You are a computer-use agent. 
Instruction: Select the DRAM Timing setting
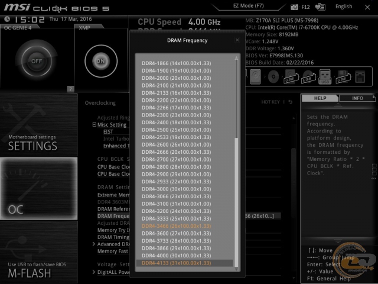pos(113,237)
